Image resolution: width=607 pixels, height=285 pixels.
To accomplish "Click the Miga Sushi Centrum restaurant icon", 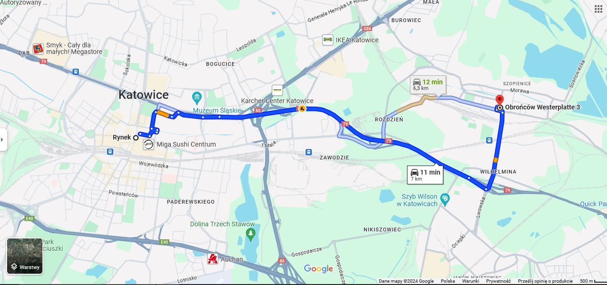I will pos(149,144).
